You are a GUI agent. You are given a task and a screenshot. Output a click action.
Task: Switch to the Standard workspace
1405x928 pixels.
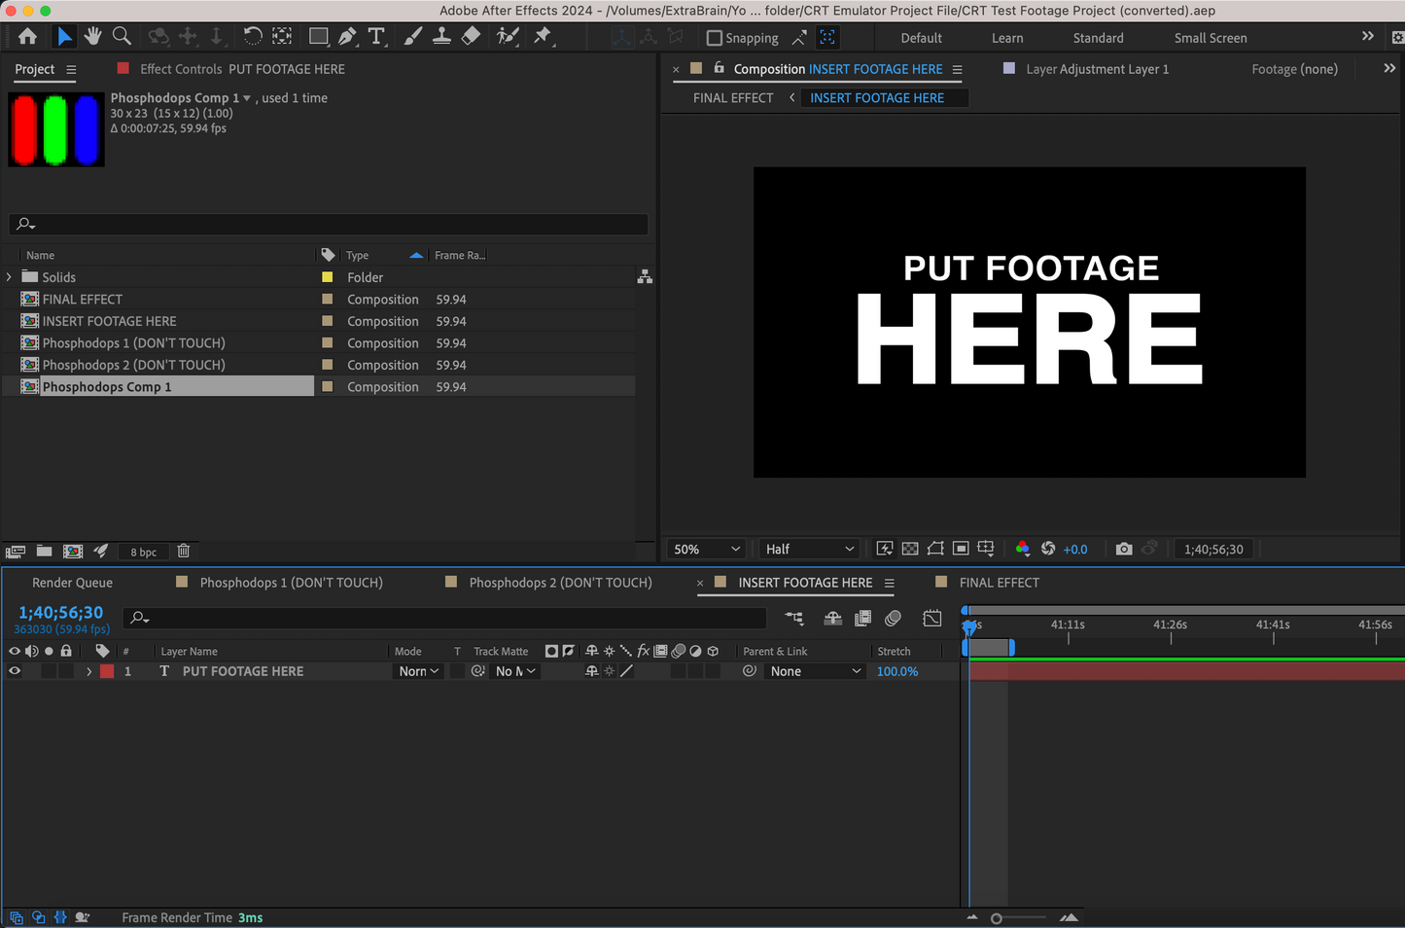tap(1098, 38)
